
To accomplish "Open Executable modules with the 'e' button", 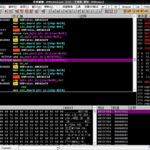I will (x=54, y=11).
